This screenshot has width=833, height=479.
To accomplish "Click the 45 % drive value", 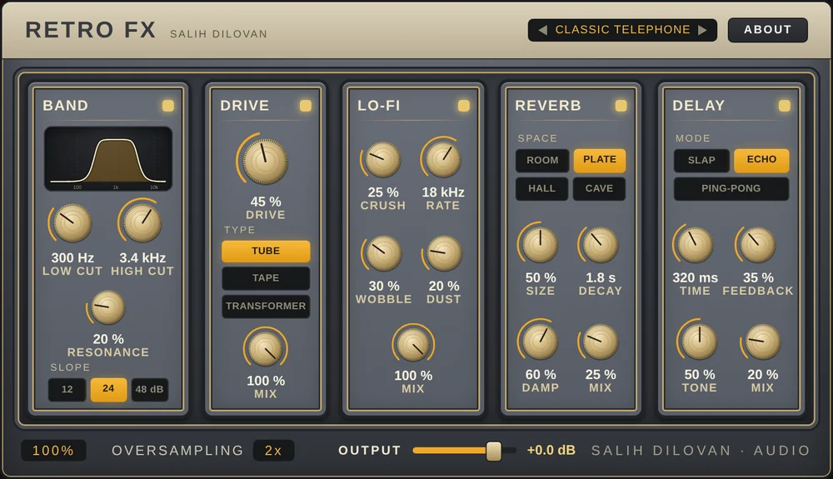I will click(x=266, y=202).
